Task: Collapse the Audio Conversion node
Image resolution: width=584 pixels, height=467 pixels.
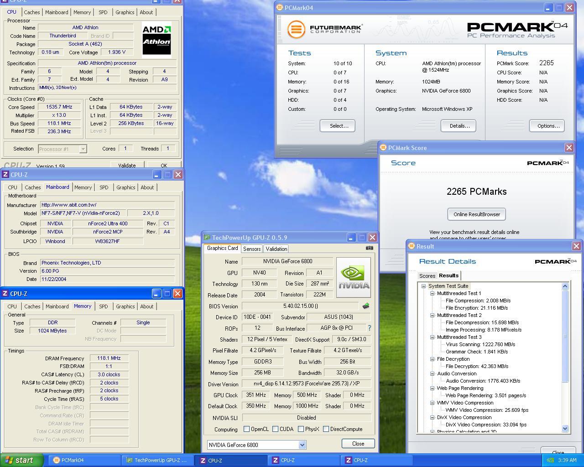Action: click(433, 374)
